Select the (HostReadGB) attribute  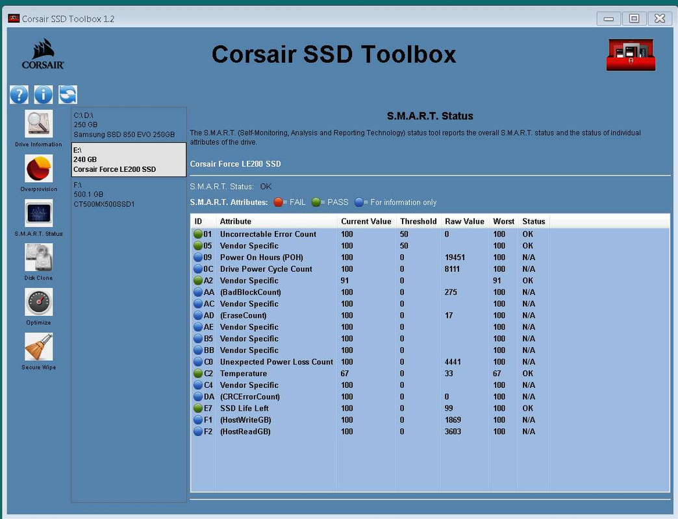pos(245,432)
